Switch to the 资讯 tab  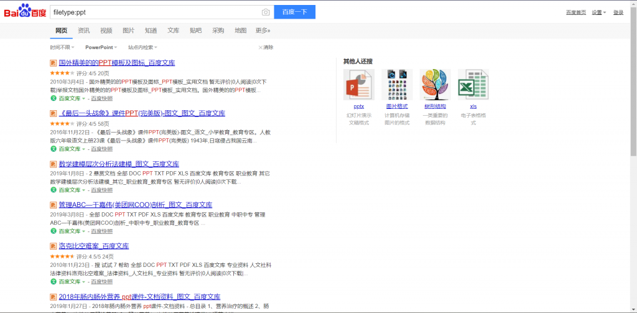(84, 30)
